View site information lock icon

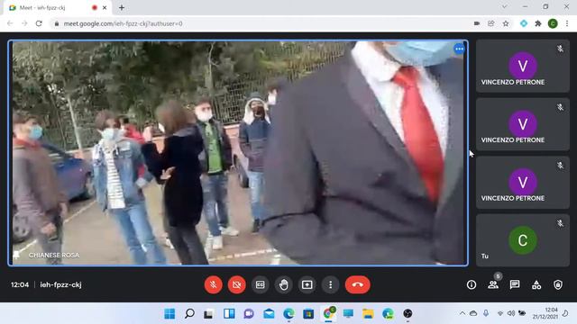click(56, 23)
